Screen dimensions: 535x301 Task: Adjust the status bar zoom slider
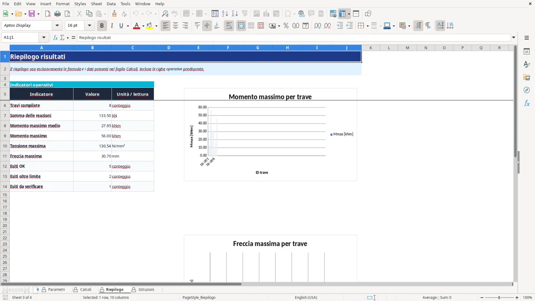[499, 297]
